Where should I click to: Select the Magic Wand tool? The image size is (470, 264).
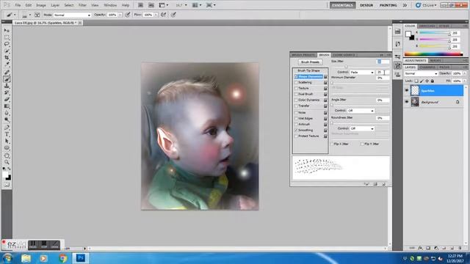7,51
